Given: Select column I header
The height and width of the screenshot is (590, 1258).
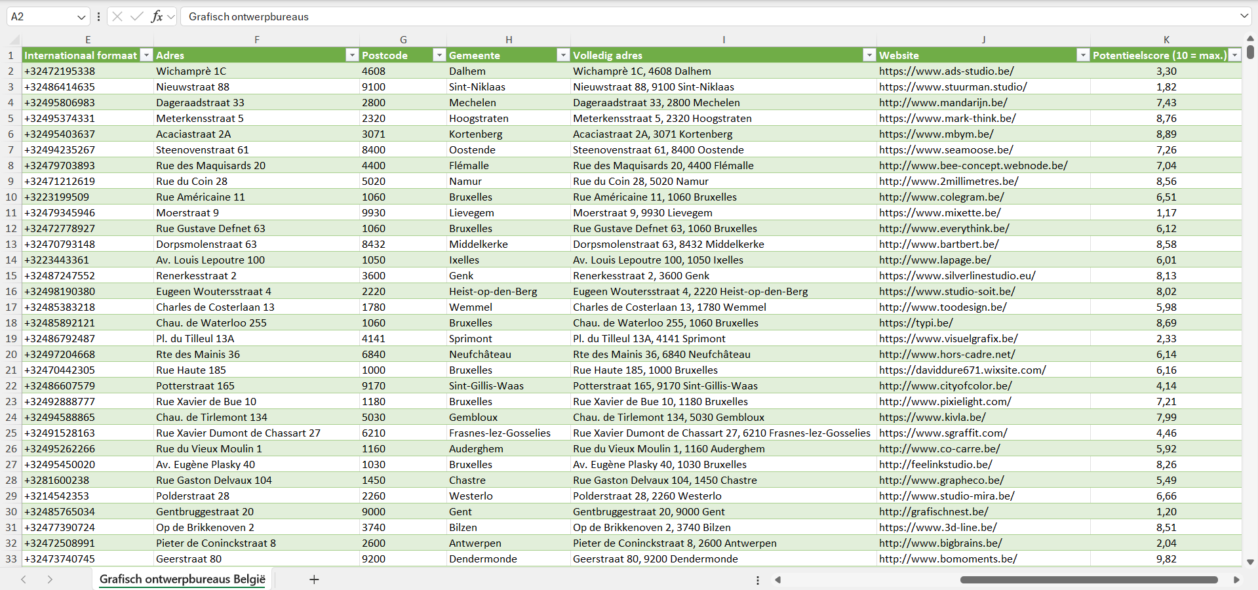Looking at the screenshot, I should point(723,39).
